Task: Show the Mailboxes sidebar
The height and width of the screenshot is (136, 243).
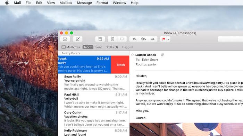Action: click(71, 47)
